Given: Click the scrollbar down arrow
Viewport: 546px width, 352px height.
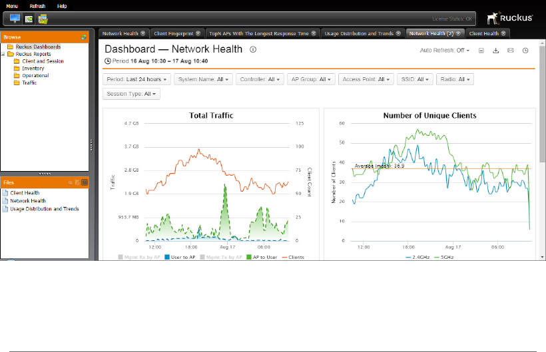Looking at the screenshot, I should (542, 257).
